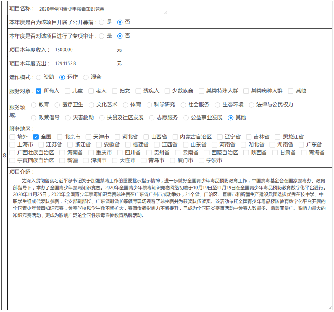Check the 广东省 region checkbox
This screenshot has height=312, width=334.
click(x=301, y=145)
